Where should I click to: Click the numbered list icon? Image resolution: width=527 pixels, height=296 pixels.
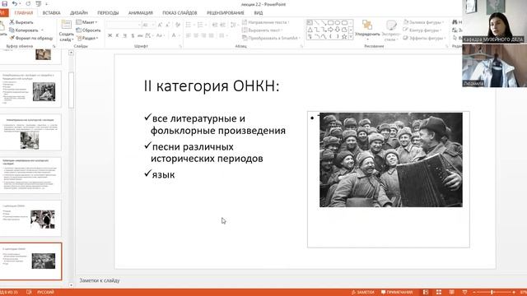click(x=201, y=25)
